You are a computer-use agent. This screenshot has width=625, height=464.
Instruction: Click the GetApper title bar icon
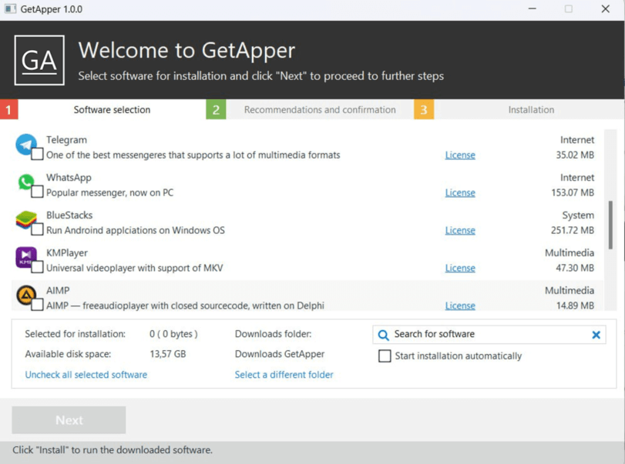click(x=10, y=8)
